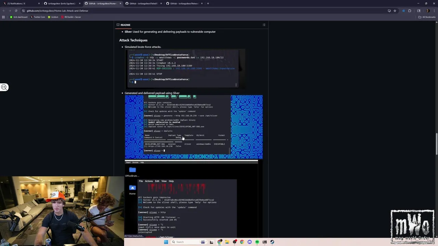Open the site information icon in the address bar
This screenshot has width=438, height=246.
[x=23, y=11]
